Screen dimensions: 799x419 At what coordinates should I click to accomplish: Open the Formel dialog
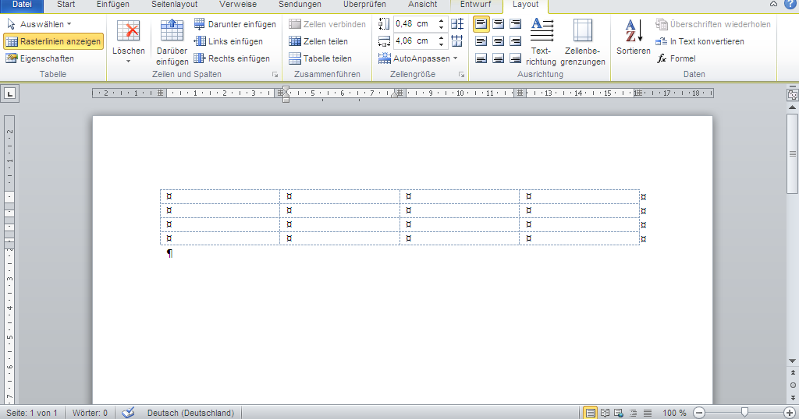(x=676, y=58)
